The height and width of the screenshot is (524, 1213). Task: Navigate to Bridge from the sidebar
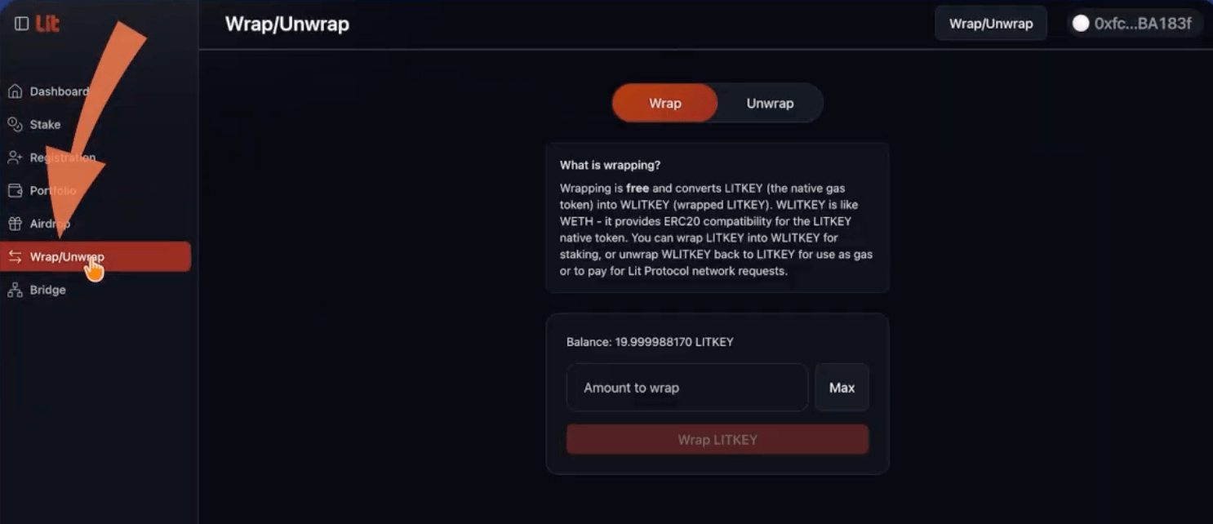pos(47,289)
